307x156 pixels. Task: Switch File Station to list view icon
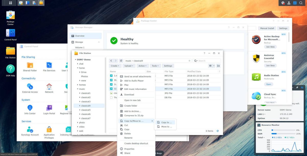coord(210,66)
